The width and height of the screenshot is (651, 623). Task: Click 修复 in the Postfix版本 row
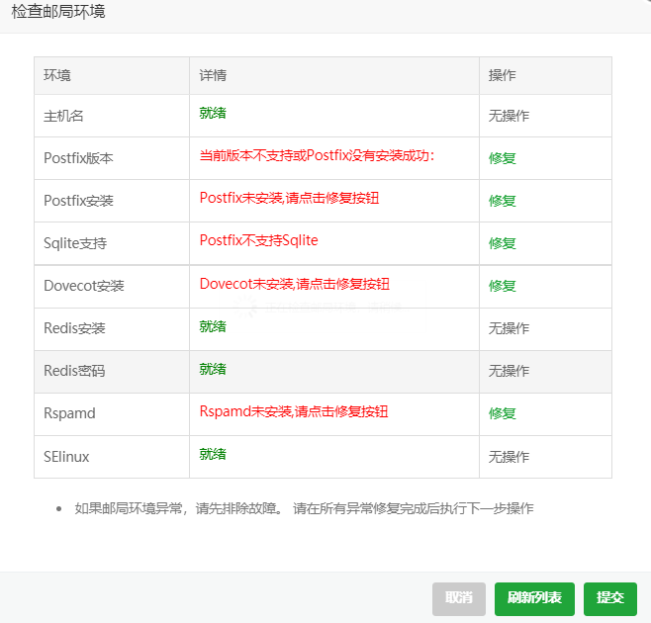(x=502, y=158)
